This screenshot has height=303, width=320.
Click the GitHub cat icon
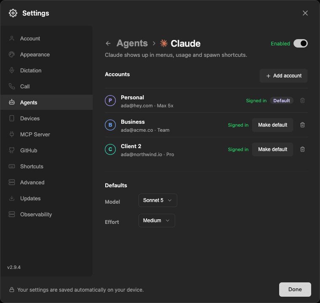[12, 150]
